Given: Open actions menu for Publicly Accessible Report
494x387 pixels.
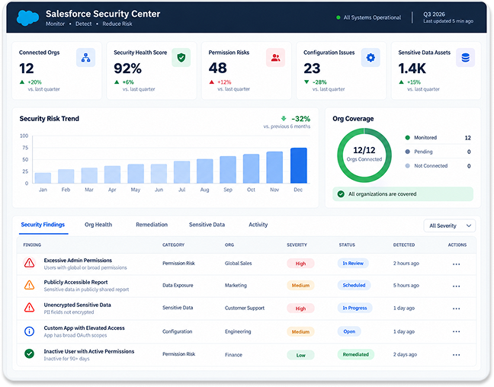Looking at the screenshot, I should click(456, 286).
